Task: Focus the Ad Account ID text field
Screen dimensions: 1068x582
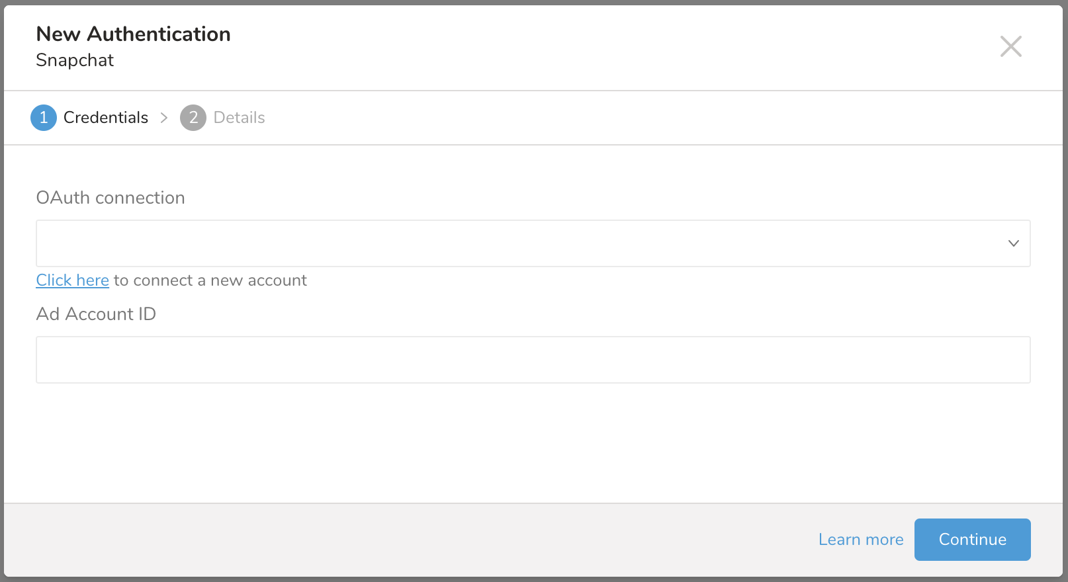Action: [x=533, y=360]
